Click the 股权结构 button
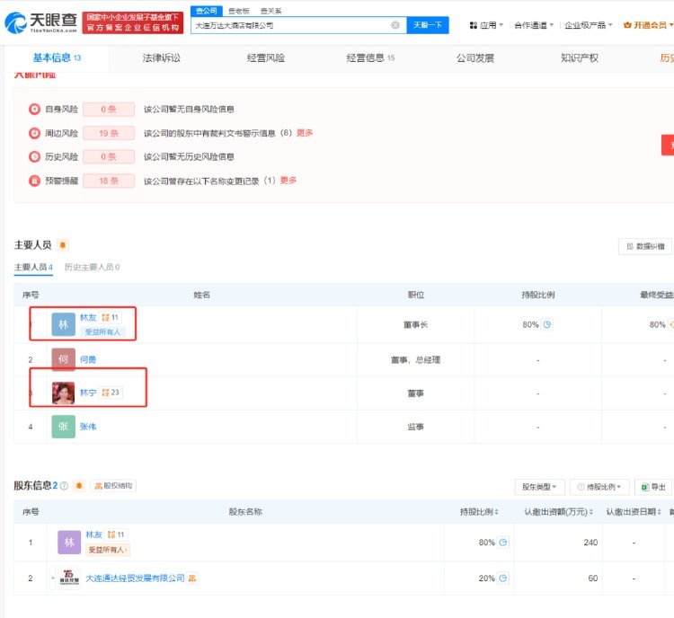Viewport: 674px width, 618px height. point(113,486)
